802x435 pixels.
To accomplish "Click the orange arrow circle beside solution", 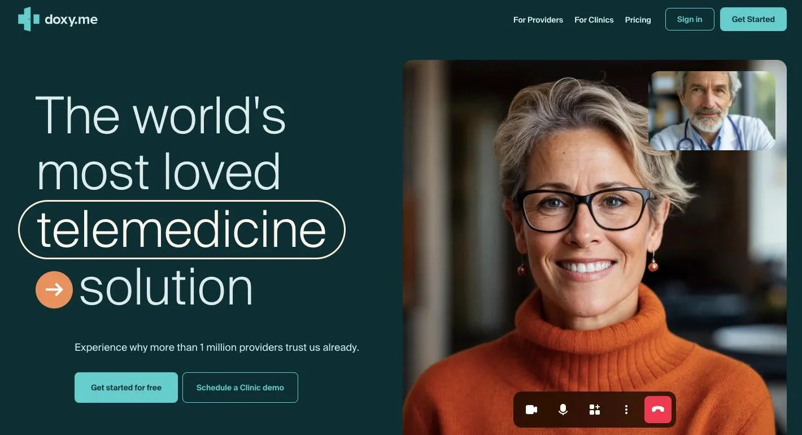I will [x=54, y=290].
